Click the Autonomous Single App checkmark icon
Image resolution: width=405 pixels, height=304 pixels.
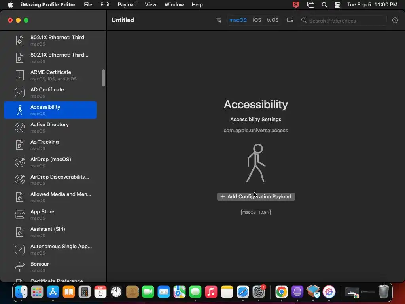pos(20,249)
